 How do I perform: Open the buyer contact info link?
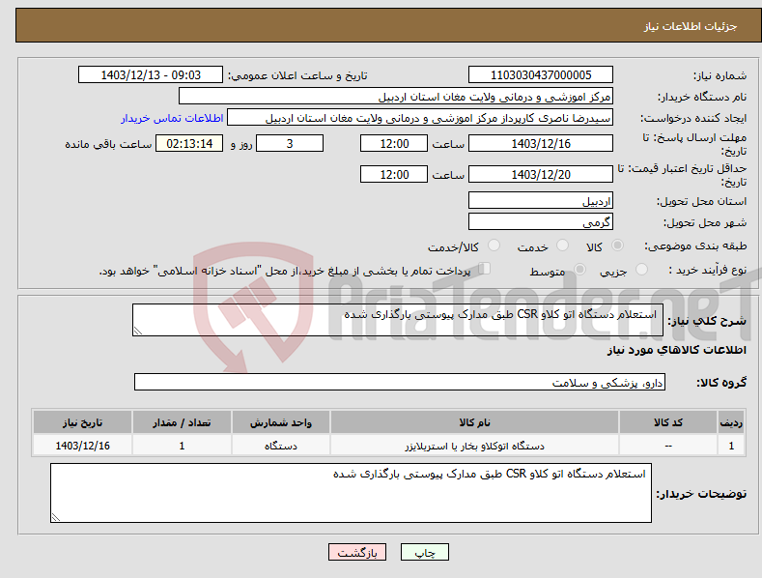coord(172,118)
